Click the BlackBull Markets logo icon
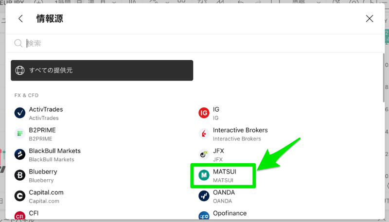The image size is (389, 222). (20, 154)
